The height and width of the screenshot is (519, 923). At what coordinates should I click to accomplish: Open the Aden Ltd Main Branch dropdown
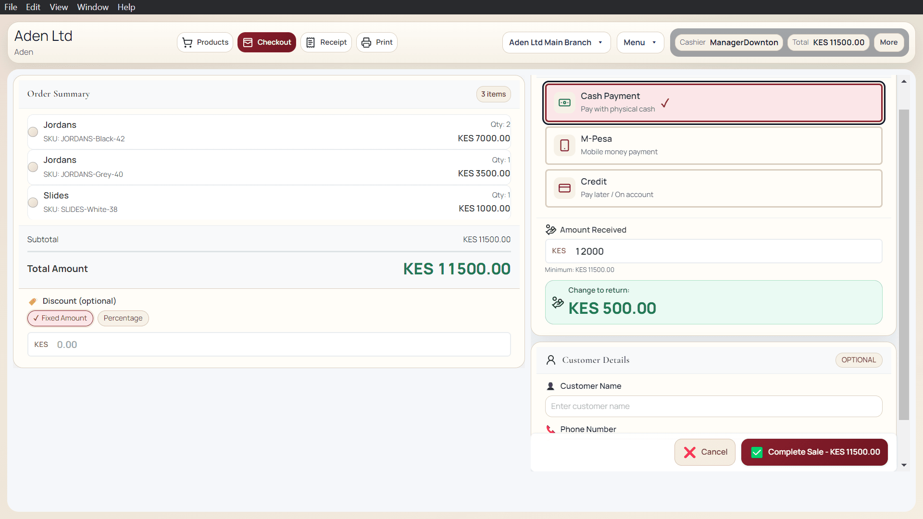pos(557,43)
